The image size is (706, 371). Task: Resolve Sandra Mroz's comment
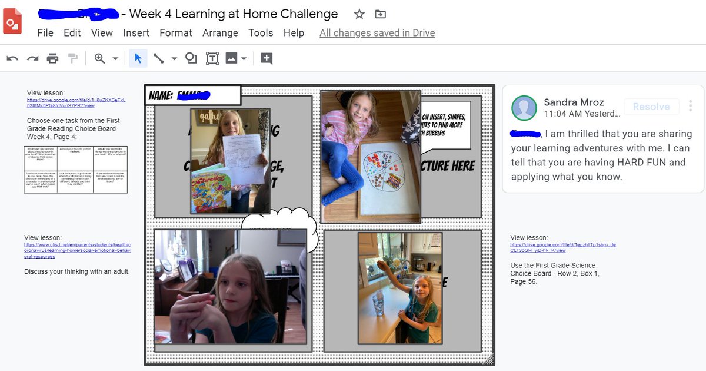pyautogui.click(x=651, y=107)
